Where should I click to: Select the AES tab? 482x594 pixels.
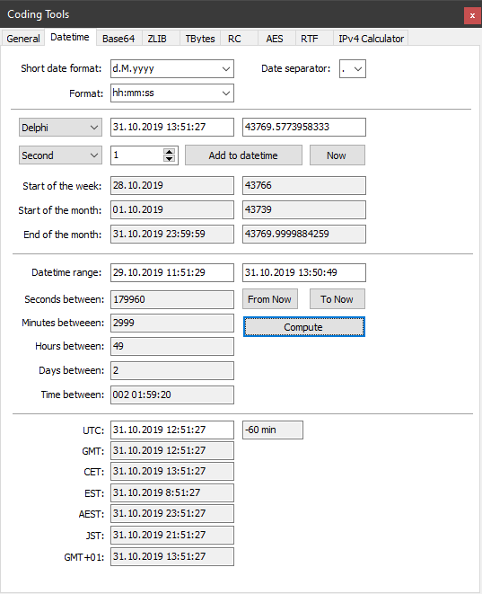[x=275, y=39]
